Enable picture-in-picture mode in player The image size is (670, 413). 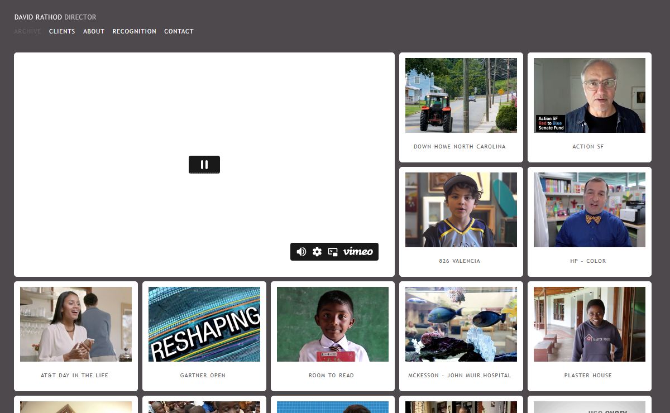[333, 252]
